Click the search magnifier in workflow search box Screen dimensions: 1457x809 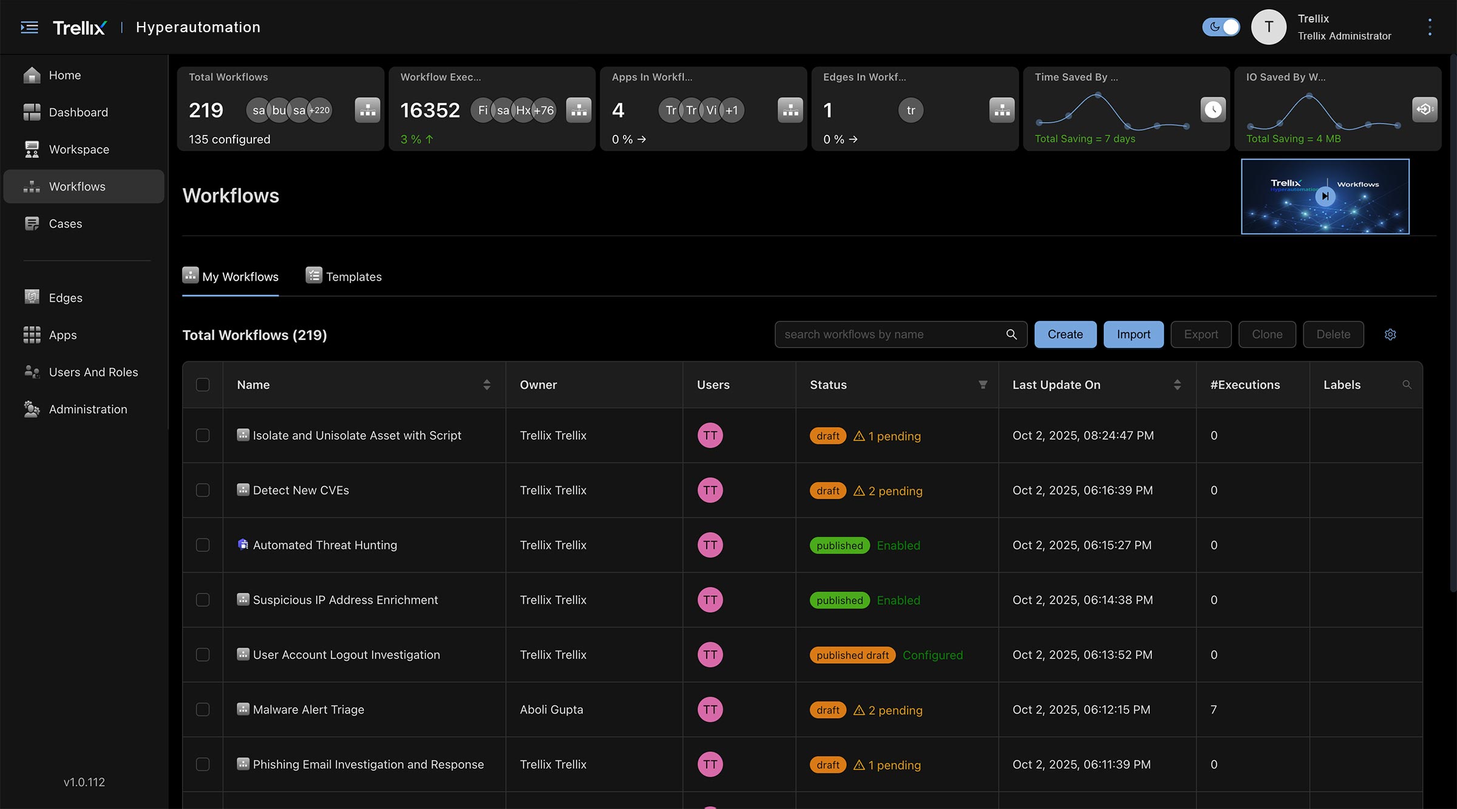[x=1011, y=335]
